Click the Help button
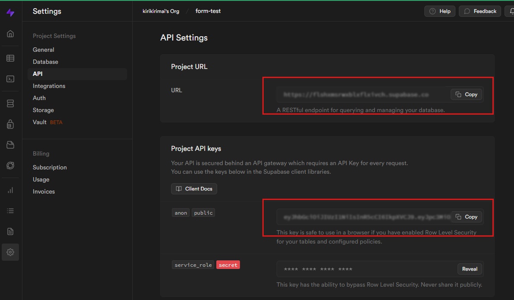 [x=439, y=11]
